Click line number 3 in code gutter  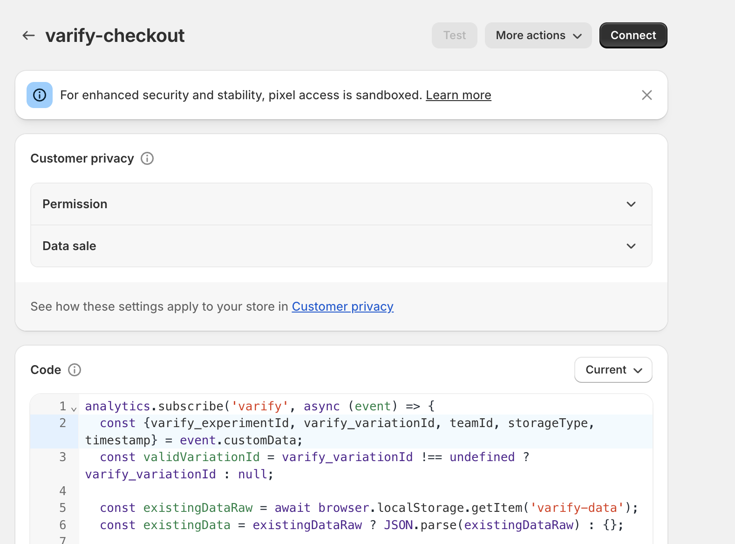point(63,457)
